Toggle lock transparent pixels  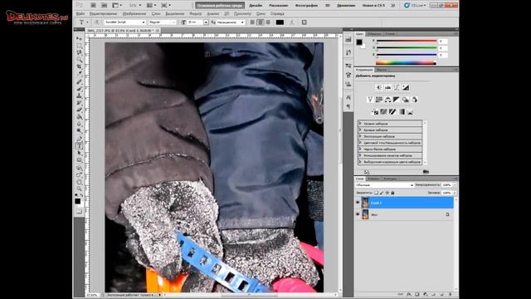point(376,193)
